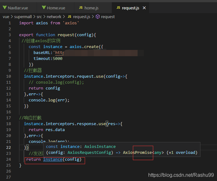Open the supermall breadcrumb folder
217x181 pixels.
point(23,17)
